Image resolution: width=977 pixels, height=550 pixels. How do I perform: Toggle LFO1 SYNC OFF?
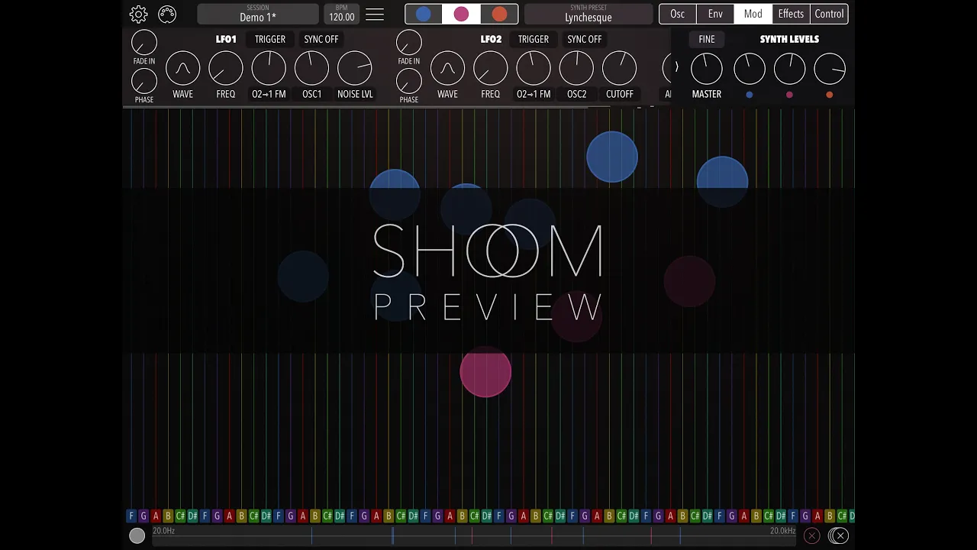[321, 39]
